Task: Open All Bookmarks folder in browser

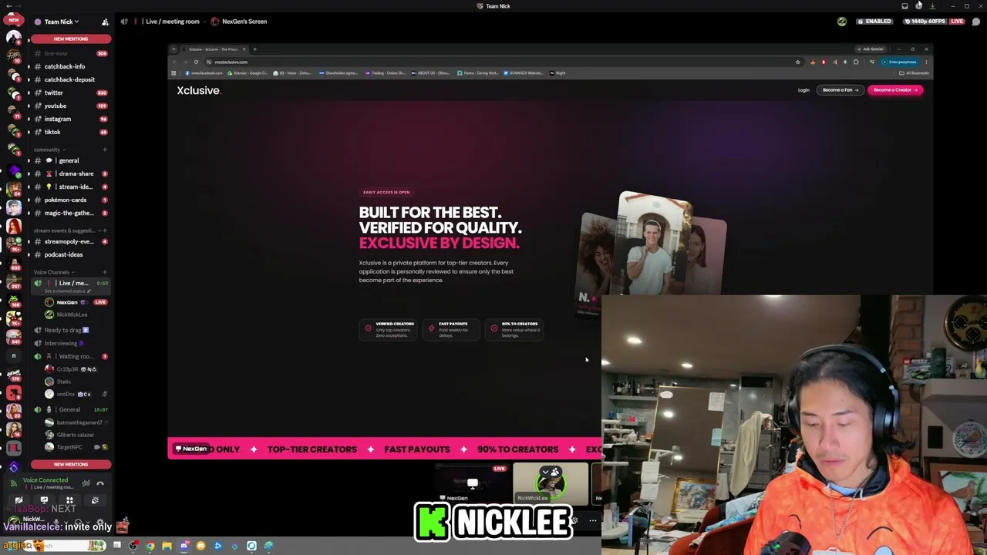Action: [915, 73]
